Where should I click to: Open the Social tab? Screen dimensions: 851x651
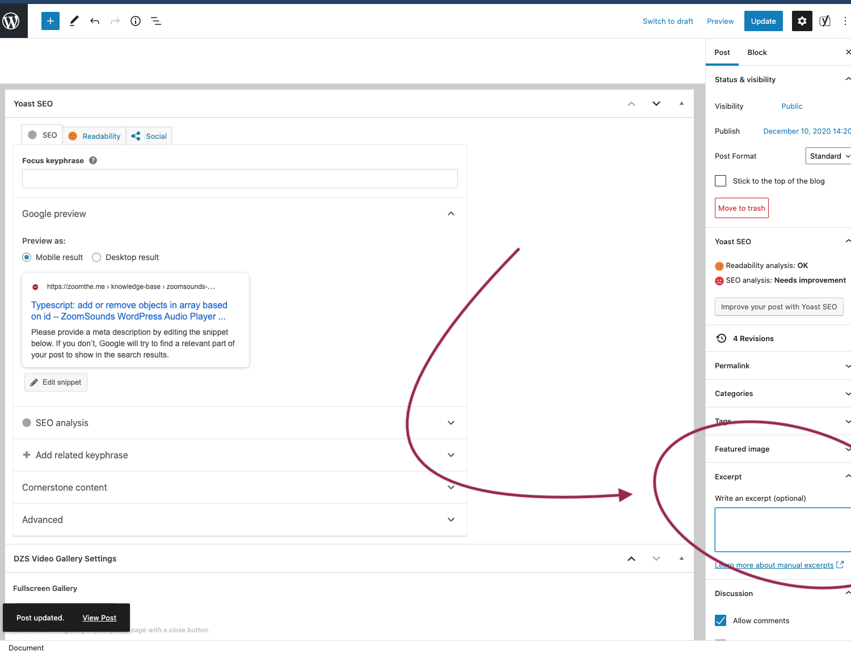point(149,136)
